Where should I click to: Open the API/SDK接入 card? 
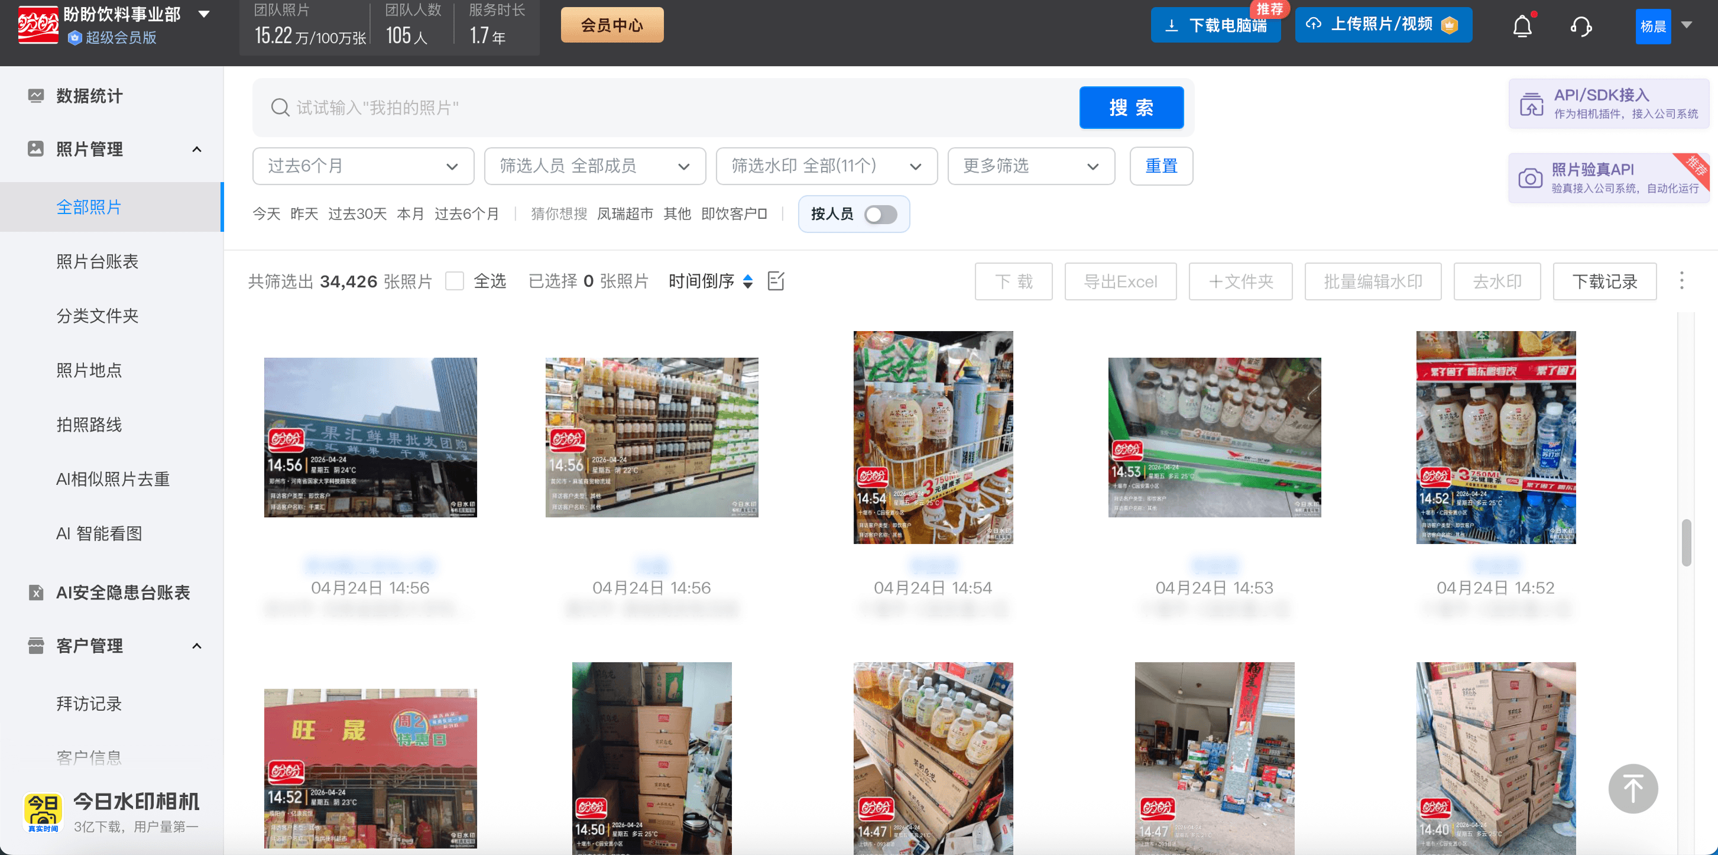1609,103
